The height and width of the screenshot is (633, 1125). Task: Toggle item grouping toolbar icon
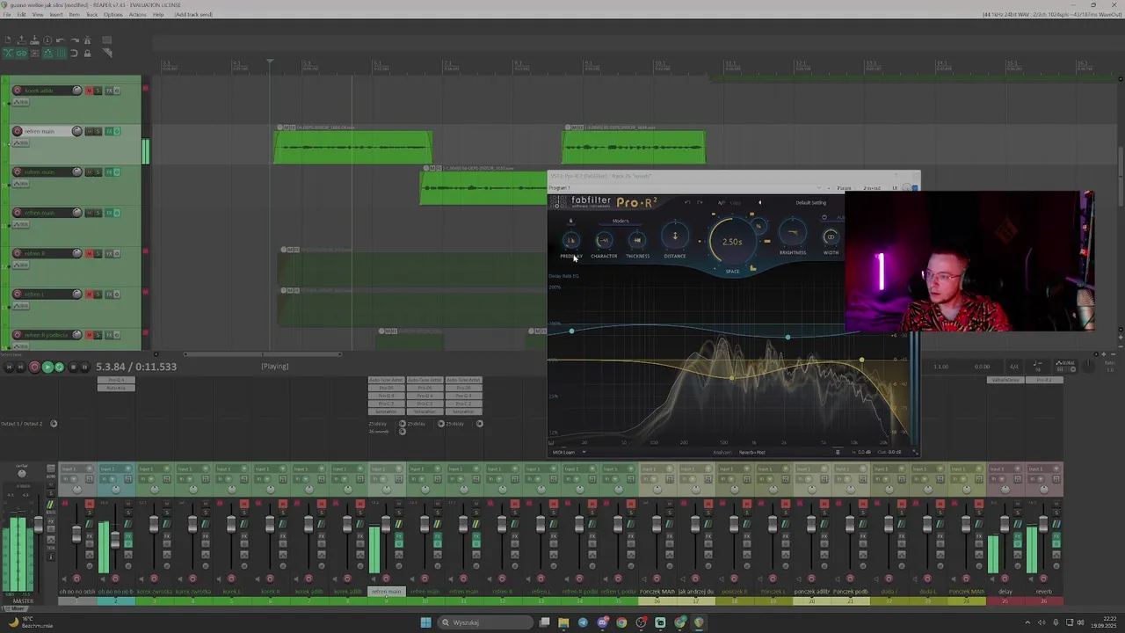(x=21, y=53)
